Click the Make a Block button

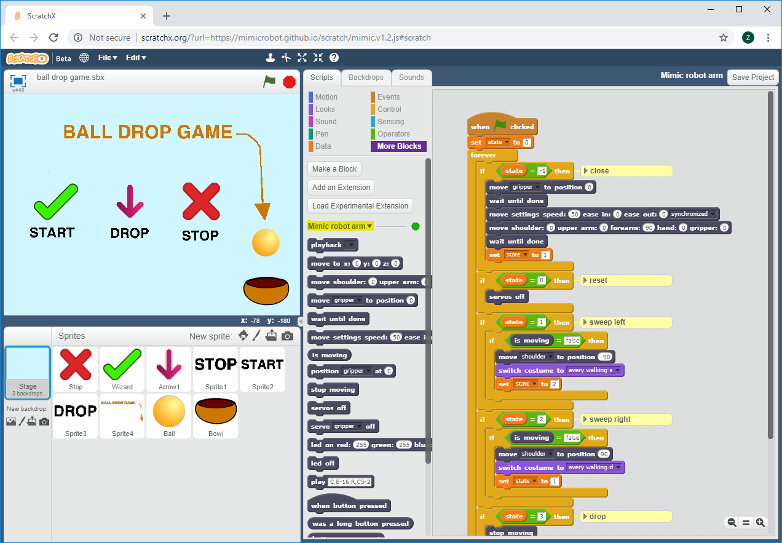tap(334, 169)
